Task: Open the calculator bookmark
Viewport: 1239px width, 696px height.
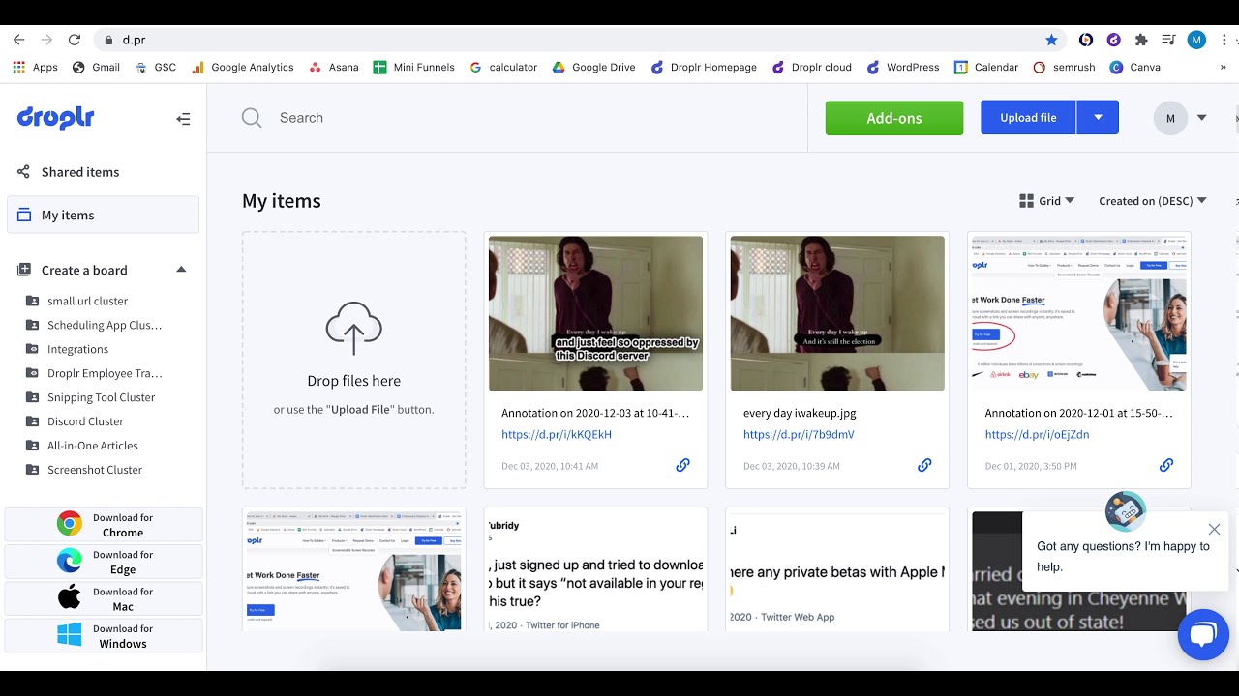Action: pyautogui.click(x=502, y=68)
